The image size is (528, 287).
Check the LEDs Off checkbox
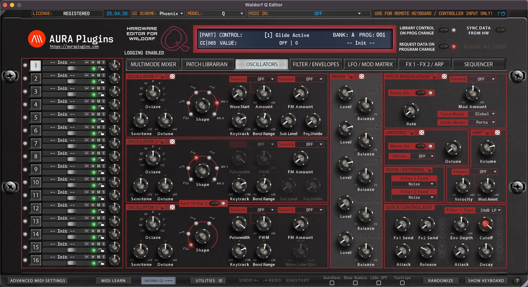coord(379,283)
